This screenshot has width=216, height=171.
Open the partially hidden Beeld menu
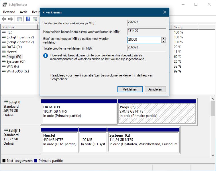click(x=36, y=12)
